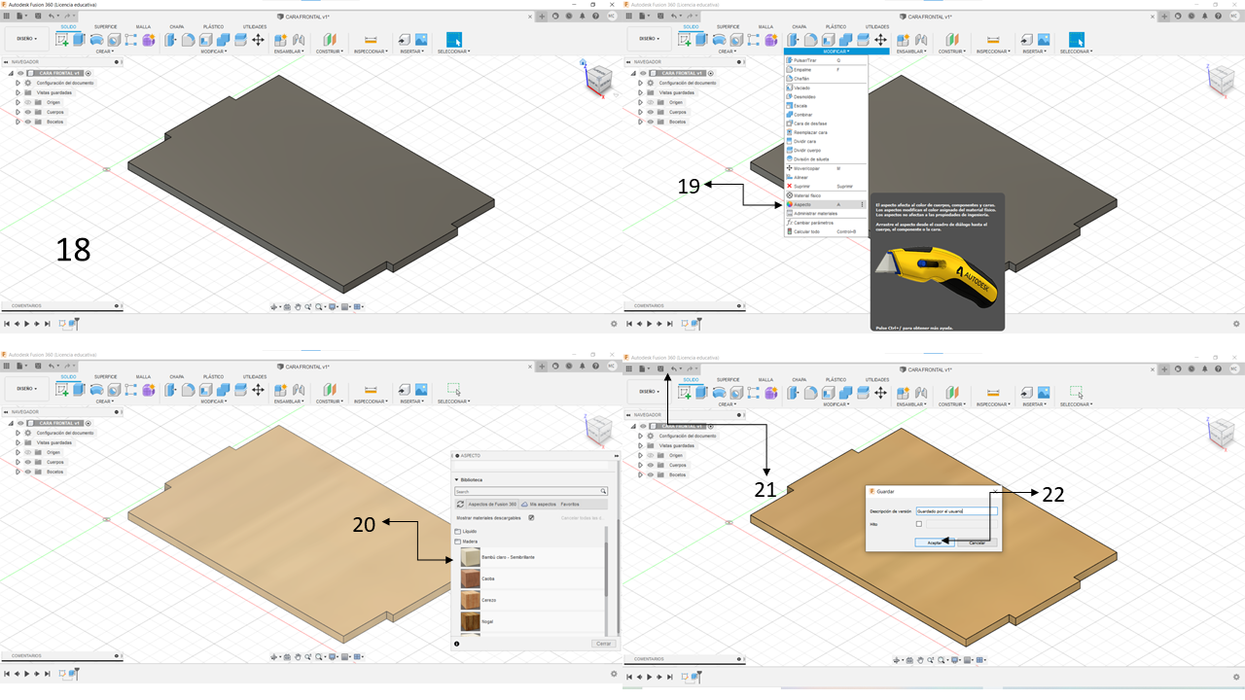Pick the Caoba wood swatch

(x=471, y=577)
